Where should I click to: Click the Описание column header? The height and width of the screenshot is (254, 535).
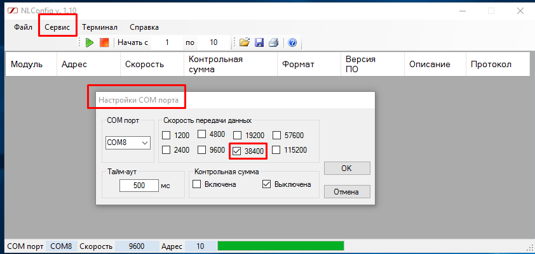[435, 64]
